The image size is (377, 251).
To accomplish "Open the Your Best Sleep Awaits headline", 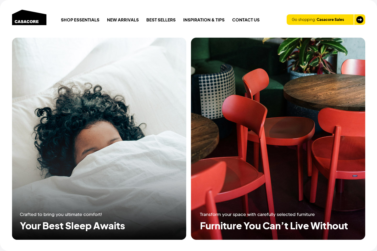I will pos(73,226).
